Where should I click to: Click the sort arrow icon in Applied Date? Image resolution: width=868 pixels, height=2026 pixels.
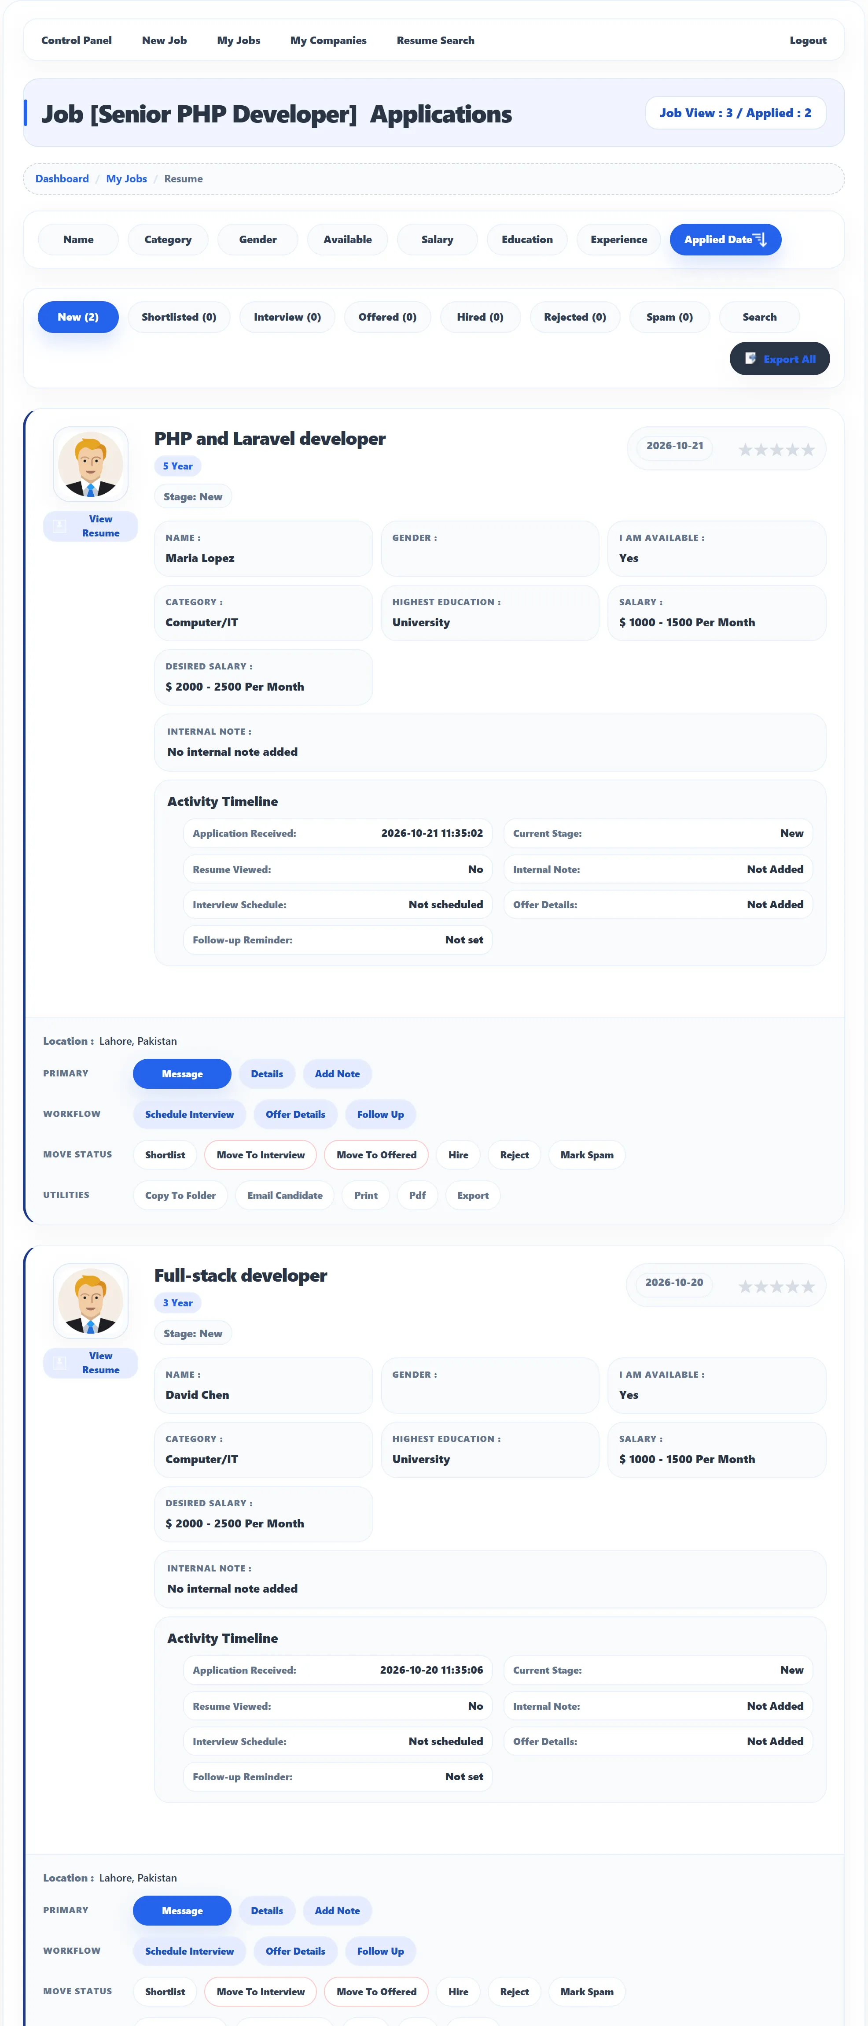pos(760,239)
